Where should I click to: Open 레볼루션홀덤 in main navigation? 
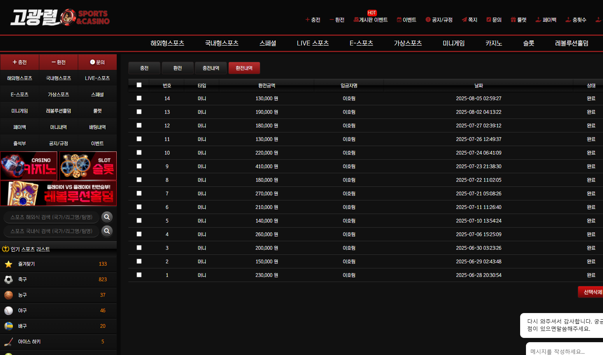(571, 43)
